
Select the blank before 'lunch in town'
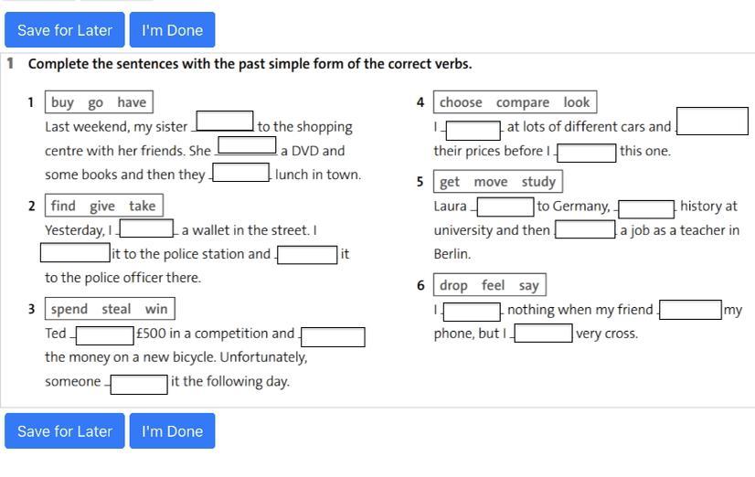(241, 173)
